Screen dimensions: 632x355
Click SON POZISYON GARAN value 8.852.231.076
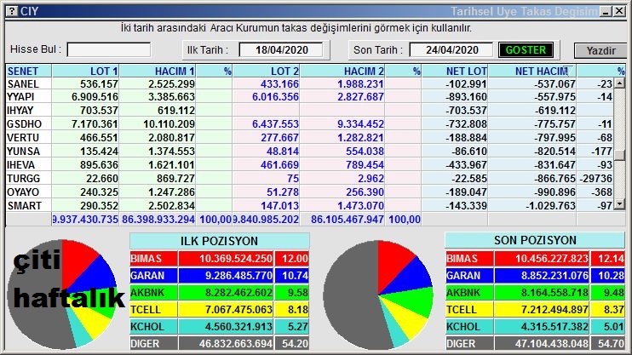(x=554, y=275)
